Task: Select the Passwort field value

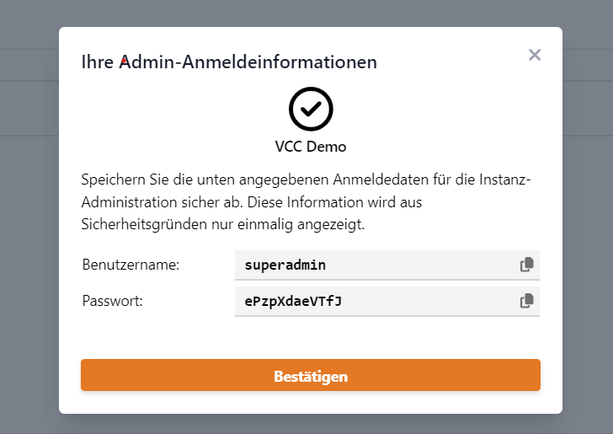Action: click(x=375, y=301)
